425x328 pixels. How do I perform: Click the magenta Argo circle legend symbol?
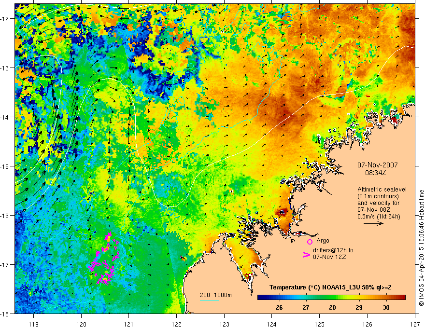[x=310, y=242]
